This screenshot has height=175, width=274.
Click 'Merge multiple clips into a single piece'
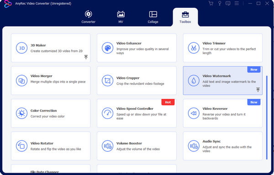58,82
